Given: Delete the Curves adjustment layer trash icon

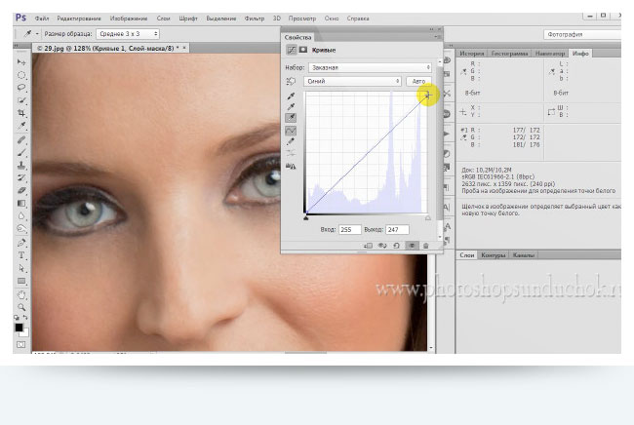Looking at the screenshot, I should [x=426, y=246].
